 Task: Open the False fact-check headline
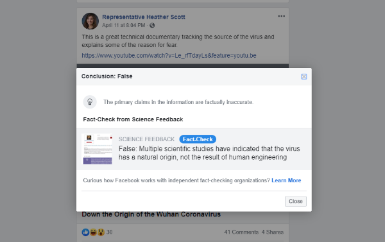(209, 153)
